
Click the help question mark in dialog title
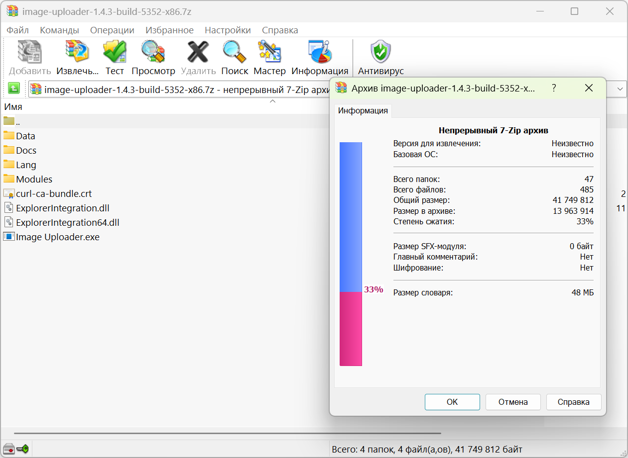coord(554,88)
